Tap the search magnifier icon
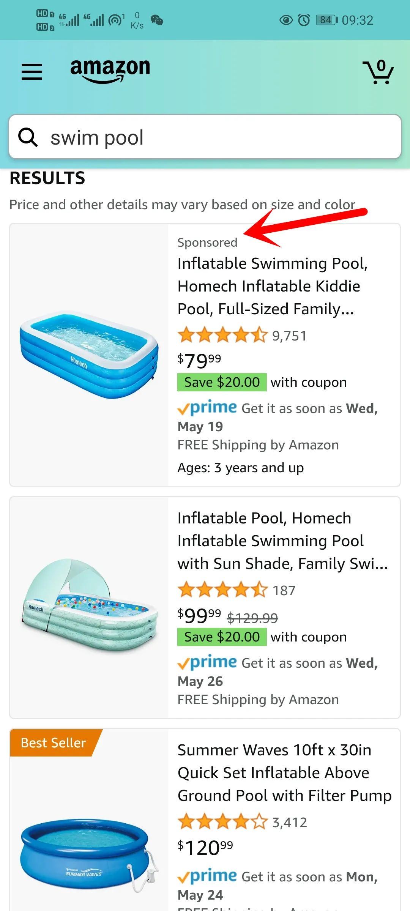 (x=28, y=137)
